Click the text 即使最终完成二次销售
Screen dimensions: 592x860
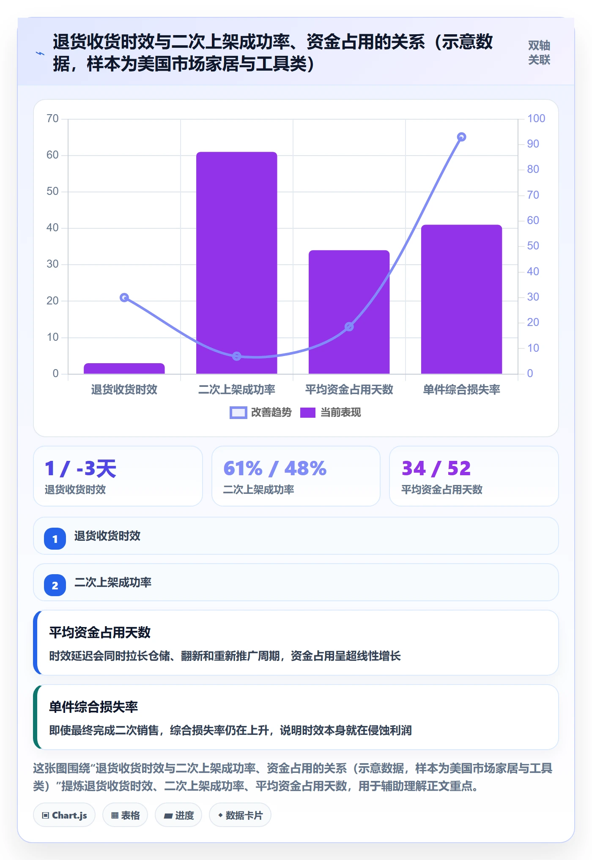[x=230, y=730]
